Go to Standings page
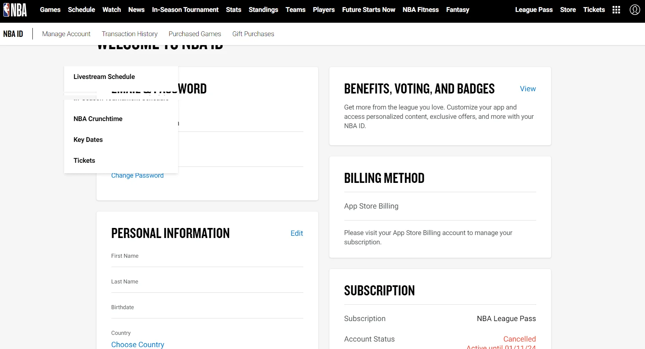 (x=263, y=10)
